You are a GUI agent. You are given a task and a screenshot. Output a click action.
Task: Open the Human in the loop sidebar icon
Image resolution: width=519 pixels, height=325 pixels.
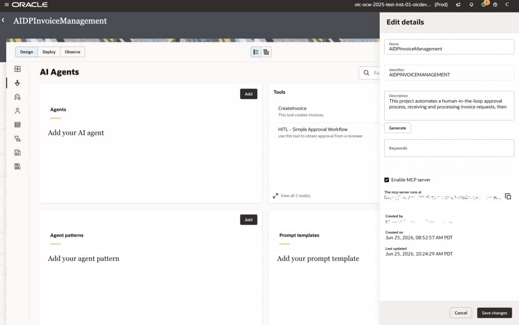[x=18, y=97]
